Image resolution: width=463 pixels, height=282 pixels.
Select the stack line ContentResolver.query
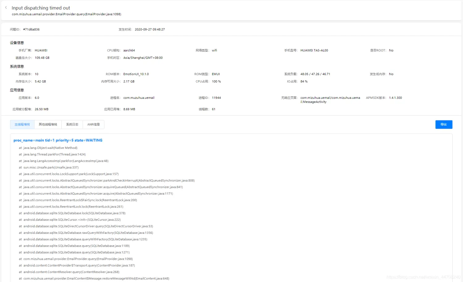69,272
